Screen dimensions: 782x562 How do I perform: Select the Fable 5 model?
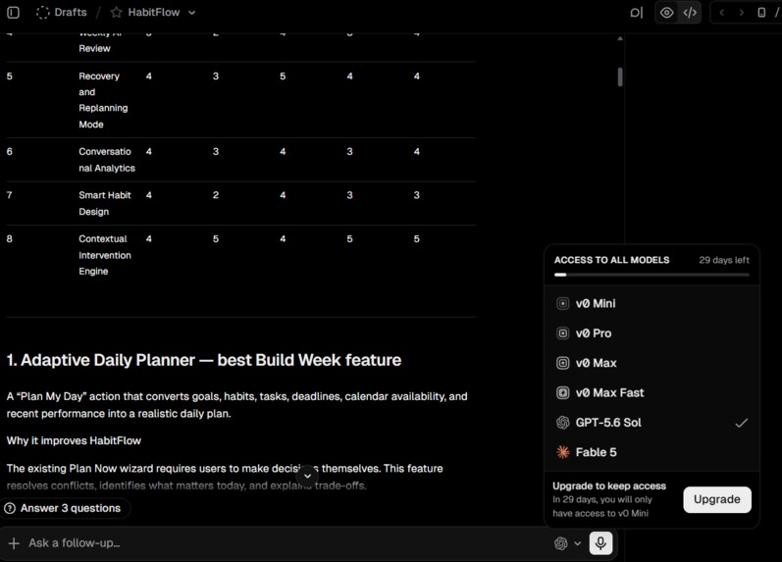[x=652, y=452]
